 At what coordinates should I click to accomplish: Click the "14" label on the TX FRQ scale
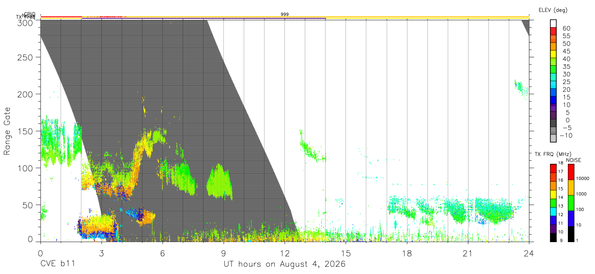561,197
